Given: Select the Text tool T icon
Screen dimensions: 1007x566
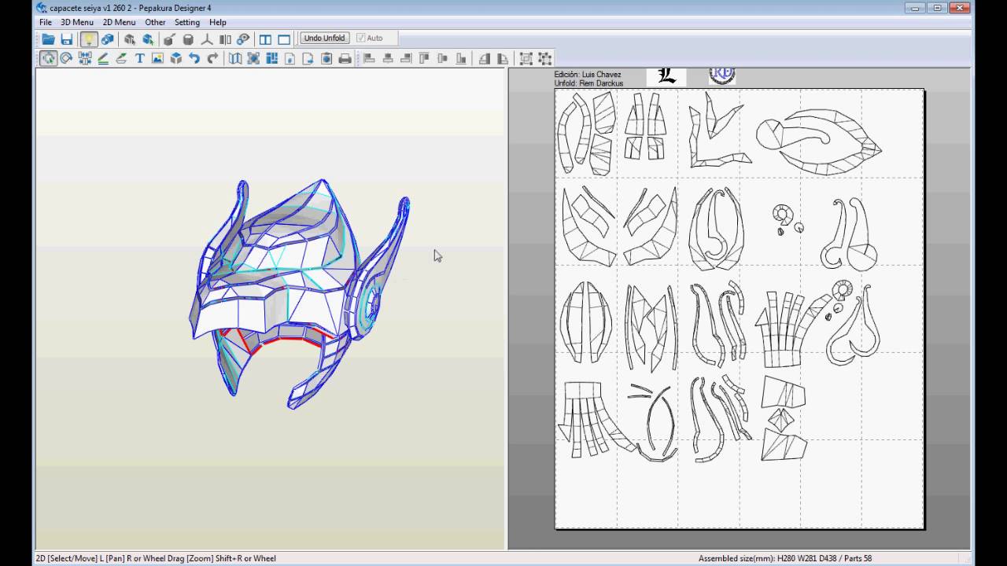Looking at the screenshot, I should click(x=139, y=58).
